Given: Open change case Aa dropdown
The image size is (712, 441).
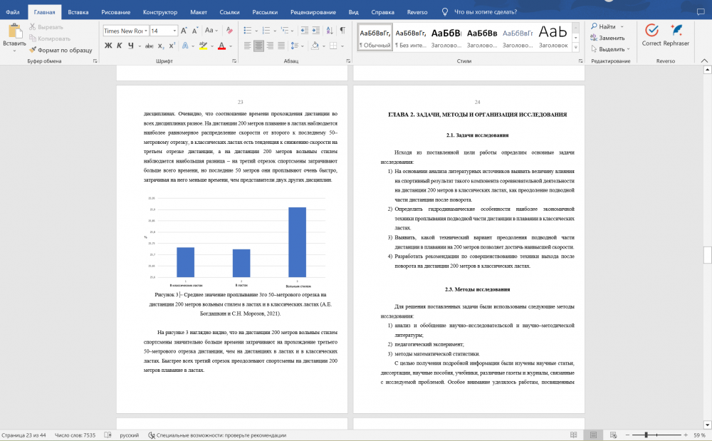Looking at the screenshot, I should click(211, 31).
